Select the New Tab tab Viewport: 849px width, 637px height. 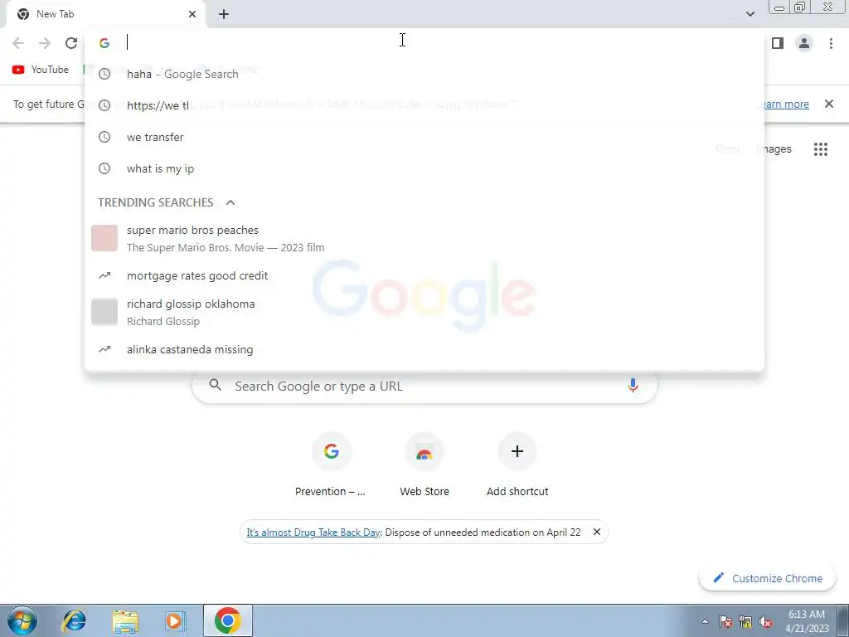click(x=105, y=14)
